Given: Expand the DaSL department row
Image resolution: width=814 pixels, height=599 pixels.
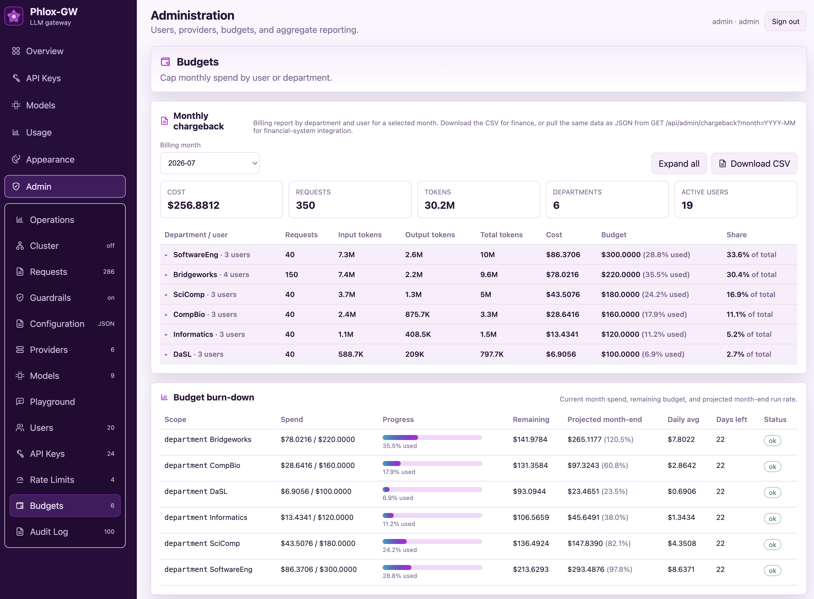Looking at the screenshot, I should pyautogui.click(x=166, y=355).
